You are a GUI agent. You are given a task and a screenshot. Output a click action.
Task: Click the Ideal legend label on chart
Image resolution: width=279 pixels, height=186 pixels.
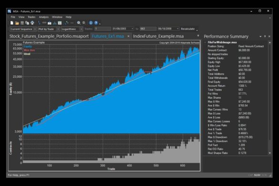[x=27, y=54]
